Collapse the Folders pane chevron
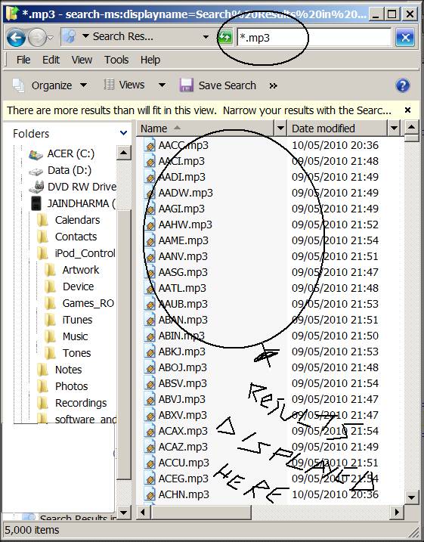The height and width of the screenshot is (542, 424). [x=123, y=133]
